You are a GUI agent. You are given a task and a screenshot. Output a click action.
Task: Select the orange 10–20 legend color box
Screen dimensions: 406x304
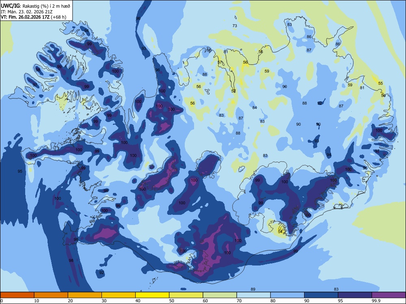click(x=51, y=295)
